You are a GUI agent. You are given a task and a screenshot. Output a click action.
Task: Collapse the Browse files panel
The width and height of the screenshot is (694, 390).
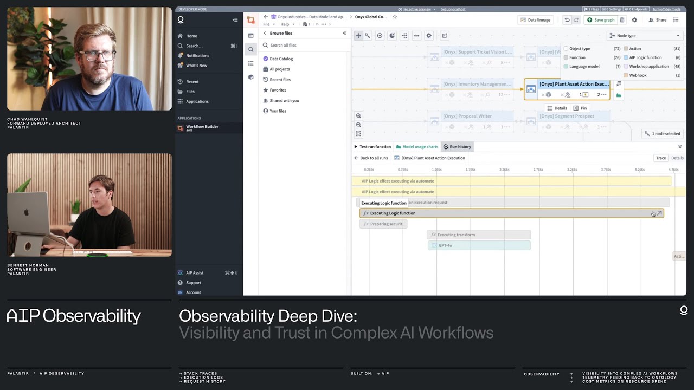(344, 33)
